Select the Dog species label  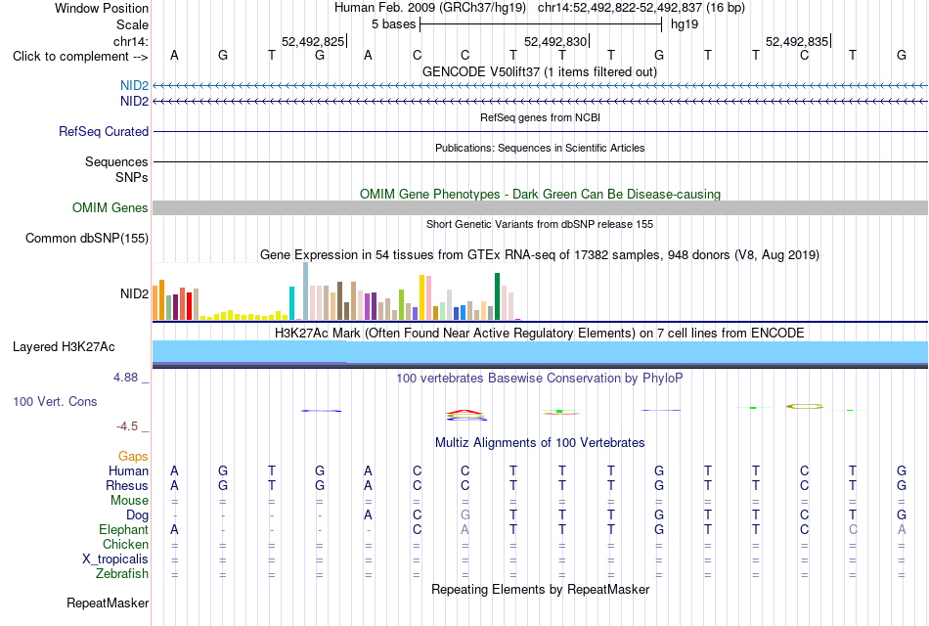(137, 515)
